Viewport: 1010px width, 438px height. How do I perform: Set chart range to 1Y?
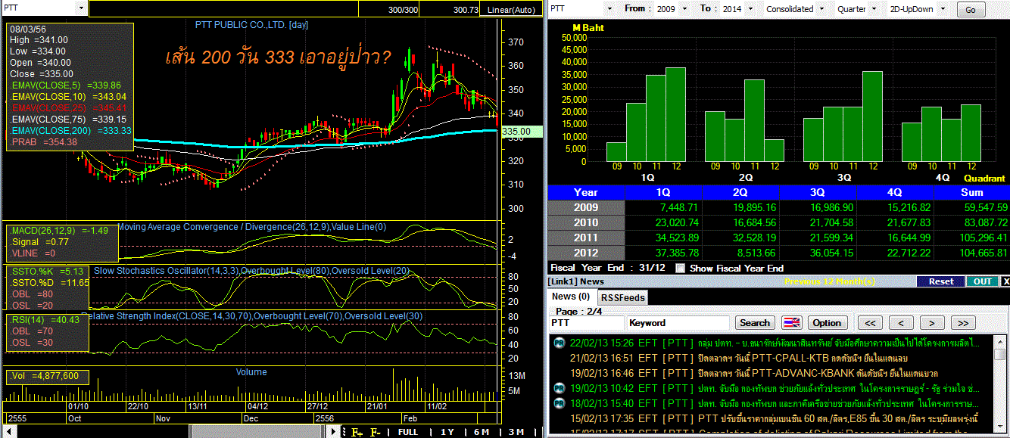(x=448, y=432)
